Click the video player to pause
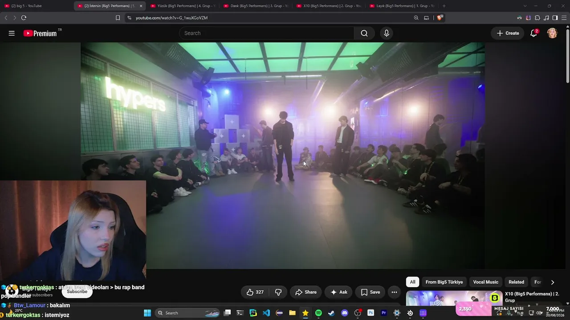 (x=282, y=156)
